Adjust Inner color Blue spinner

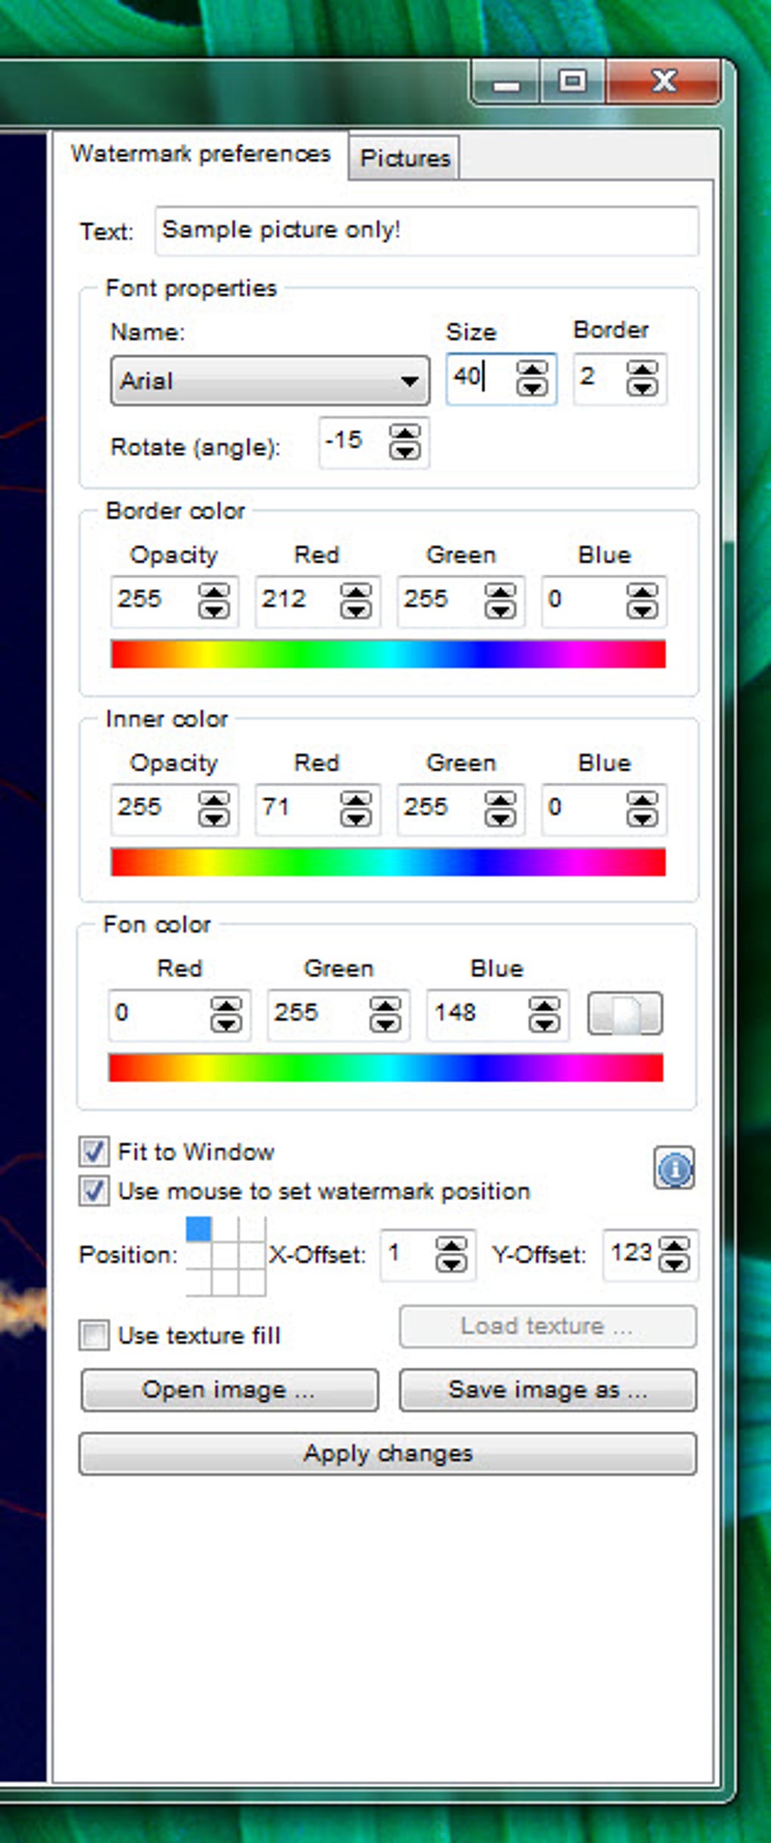642,809
